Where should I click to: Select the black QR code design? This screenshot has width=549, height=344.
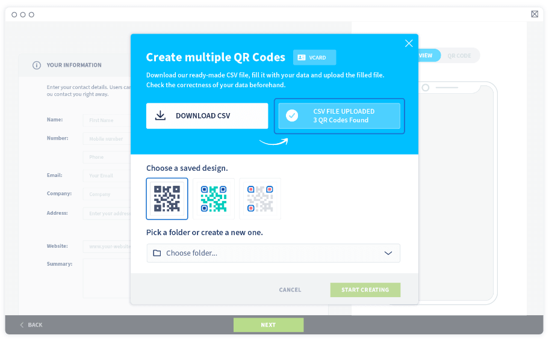(167, 199)
